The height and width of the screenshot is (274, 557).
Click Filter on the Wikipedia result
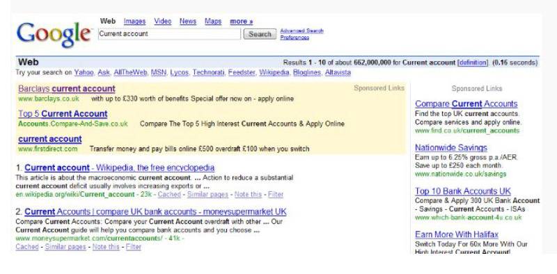coord(276,195)
